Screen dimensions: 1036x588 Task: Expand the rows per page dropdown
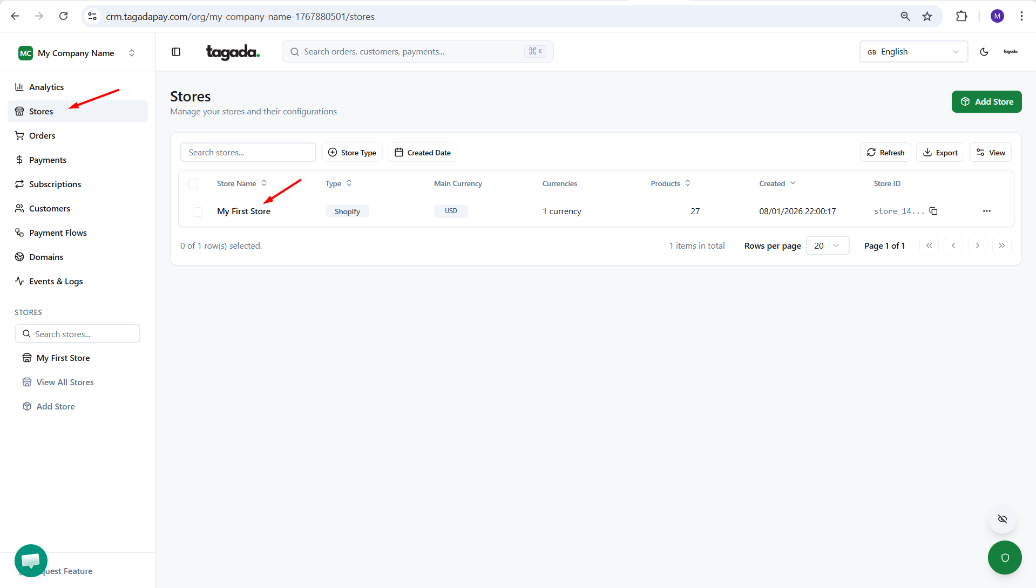[827, 246]
